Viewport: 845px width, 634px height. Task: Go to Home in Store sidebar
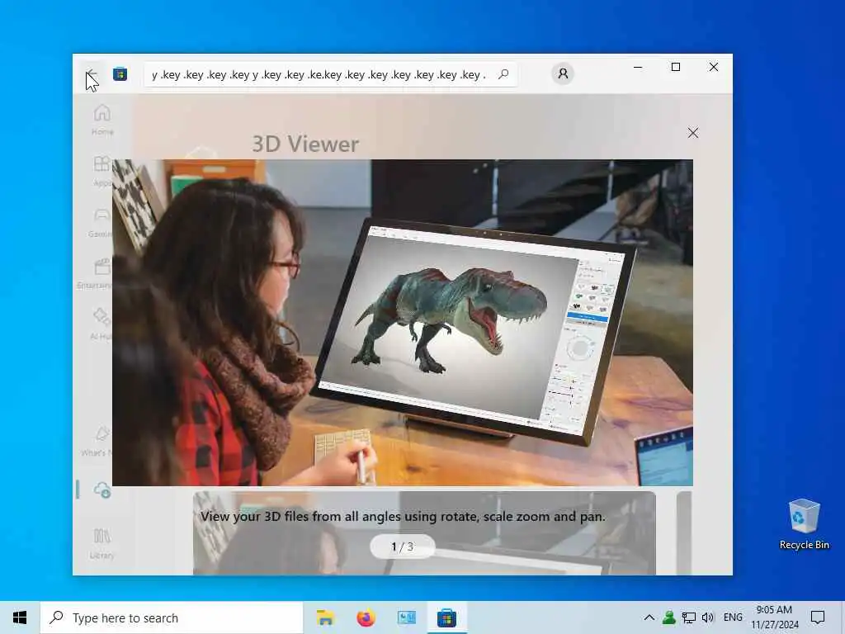101,121
